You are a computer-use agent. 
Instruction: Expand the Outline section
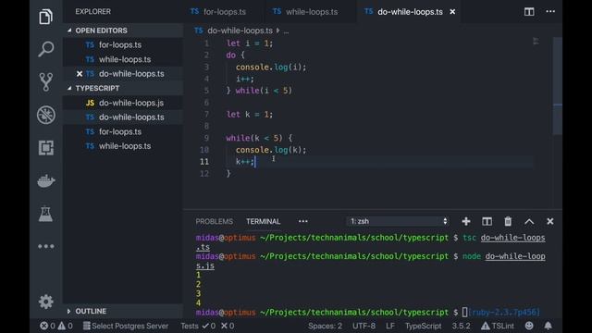pyautogui.click(x=123, y=311)
